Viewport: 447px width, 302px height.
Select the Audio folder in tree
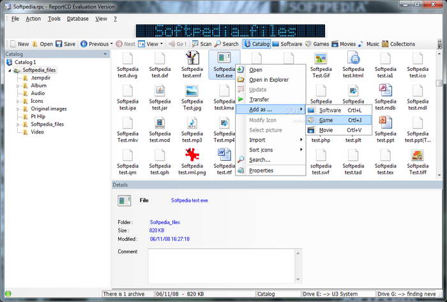click(x=38, y=93)
